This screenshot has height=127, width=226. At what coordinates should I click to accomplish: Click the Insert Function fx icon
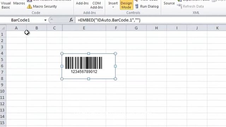tap(71, 20)
